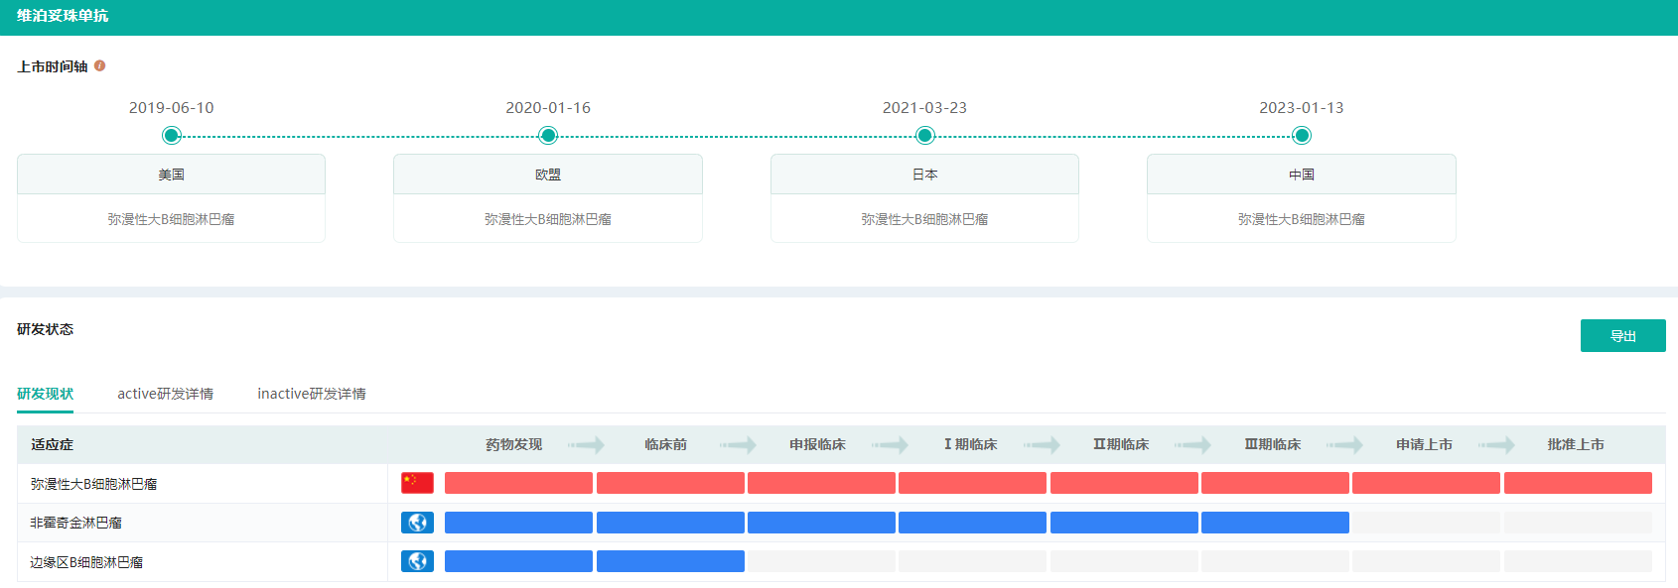Select the 2023-01-13 timeline marker
The width and height of the screenshot is (1678, 588).
click(x=1302, y=136)
